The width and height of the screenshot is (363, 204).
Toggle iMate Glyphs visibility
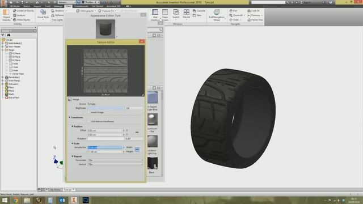(22, 20)
